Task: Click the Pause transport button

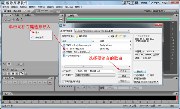Action: (15, 83)
